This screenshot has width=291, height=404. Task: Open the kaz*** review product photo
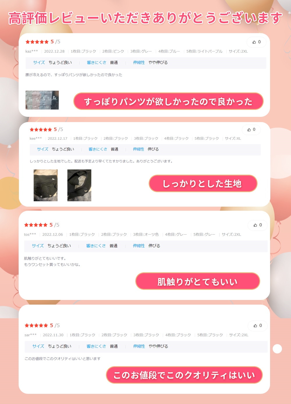point(42,100)
